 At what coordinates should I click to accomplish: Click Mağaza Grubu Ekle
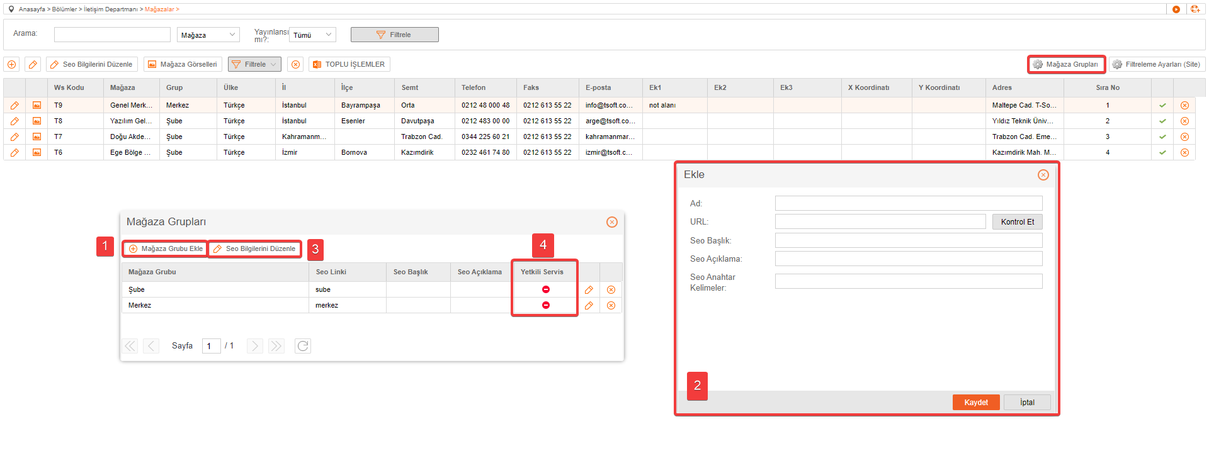166,248
